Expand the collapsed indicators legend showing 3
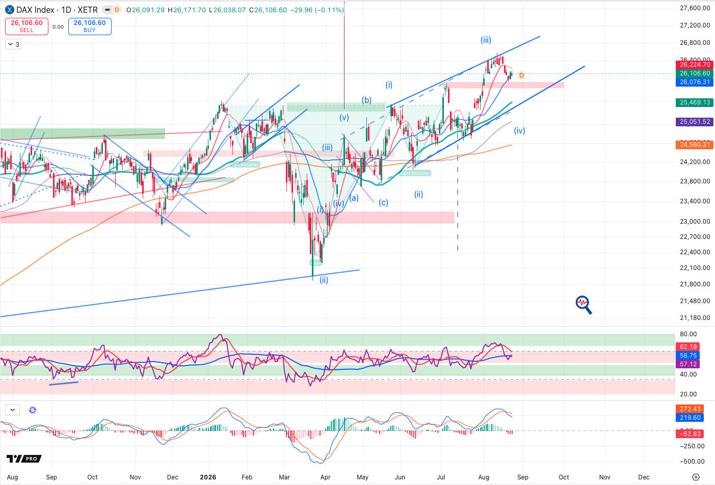 point(13,44)
